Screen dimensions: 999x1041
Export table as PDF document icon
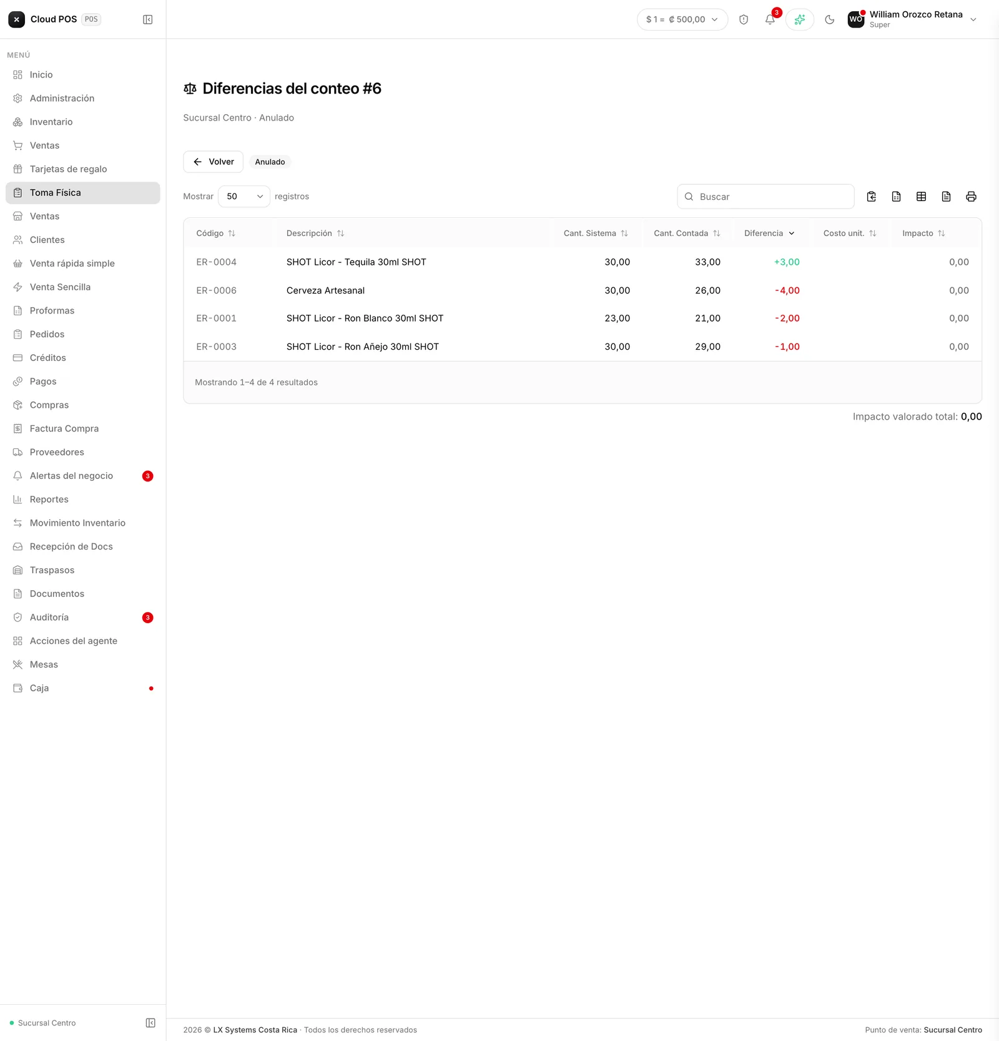coord(946,196)
